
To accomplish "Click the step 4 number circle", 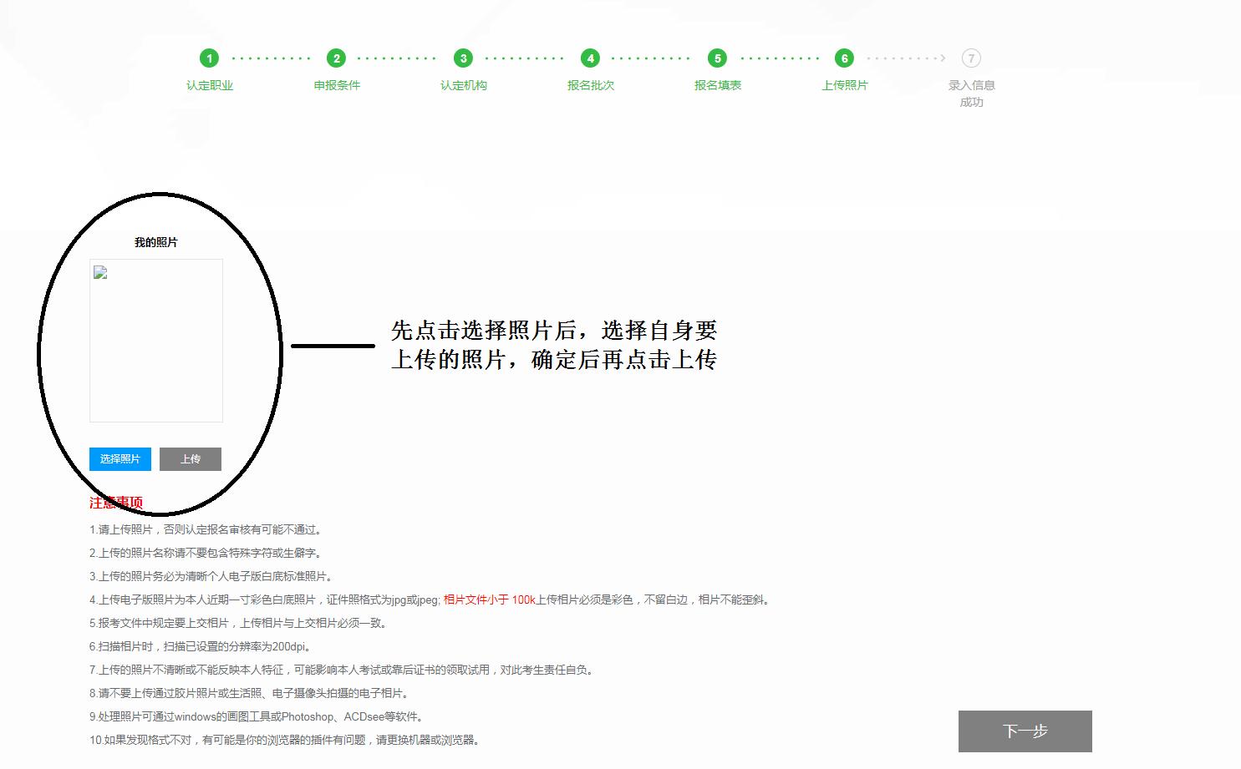I will [590, 58].
